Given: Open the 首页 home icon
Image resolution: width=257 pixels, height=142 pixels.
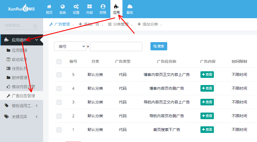Looking at the screenshot, I should point(49,7).
